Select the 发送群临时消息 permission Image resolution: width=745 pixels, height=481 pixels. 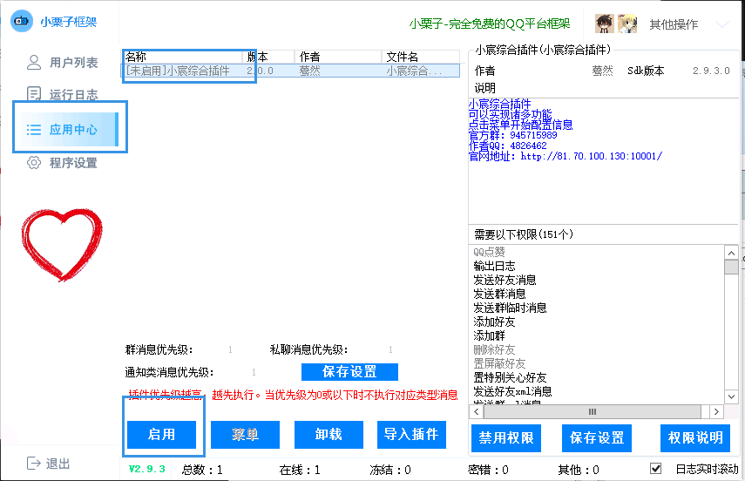pyautogui.click(x=510, y=308)
